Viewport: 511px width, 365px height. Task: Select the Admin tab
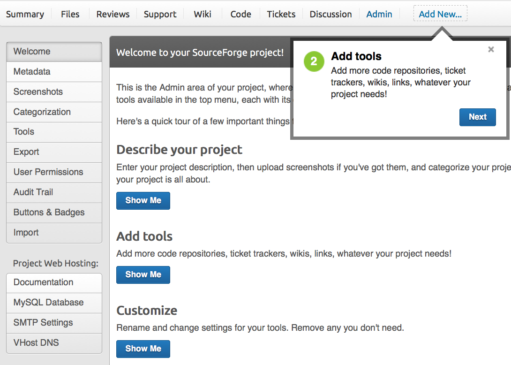tap(379, 14)
